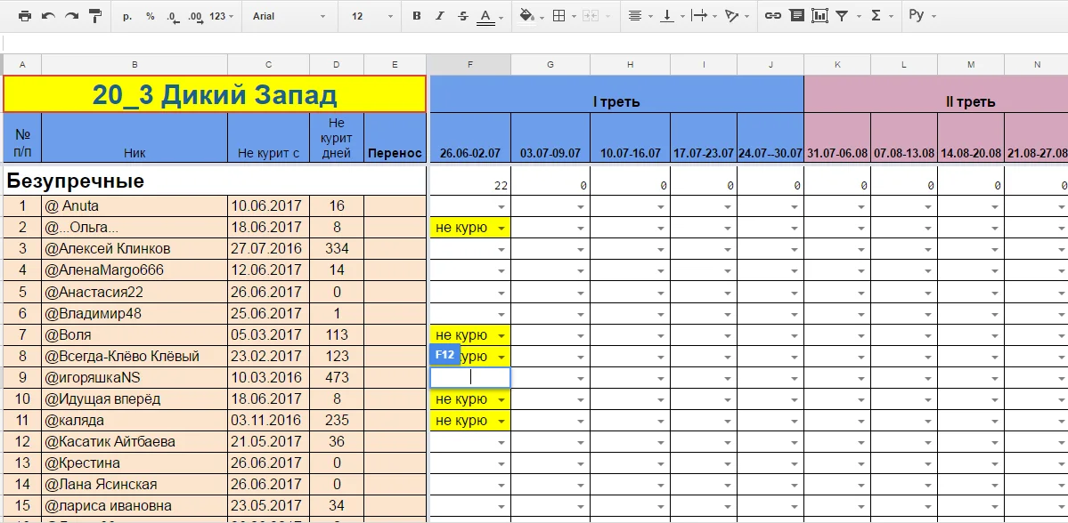
Task: Open 'не курю' dropdown in @Идущая вперёд row
Action: click(x=502, y=399)
